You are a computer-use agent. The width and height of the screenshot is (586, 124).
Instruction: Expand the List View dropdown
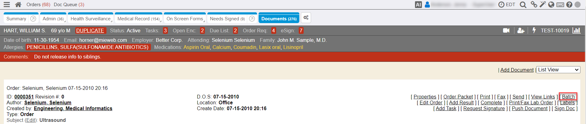[559, 70]
